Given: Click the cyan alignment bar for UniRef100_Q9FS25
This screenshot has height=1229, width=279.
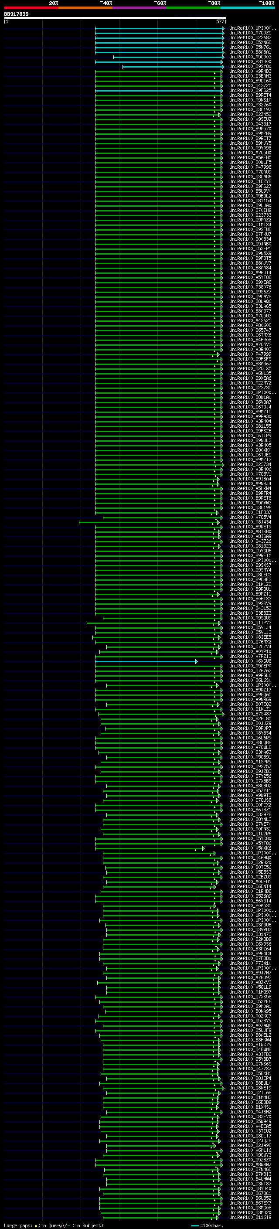Looking at the screenshot, I should (159, 91).
